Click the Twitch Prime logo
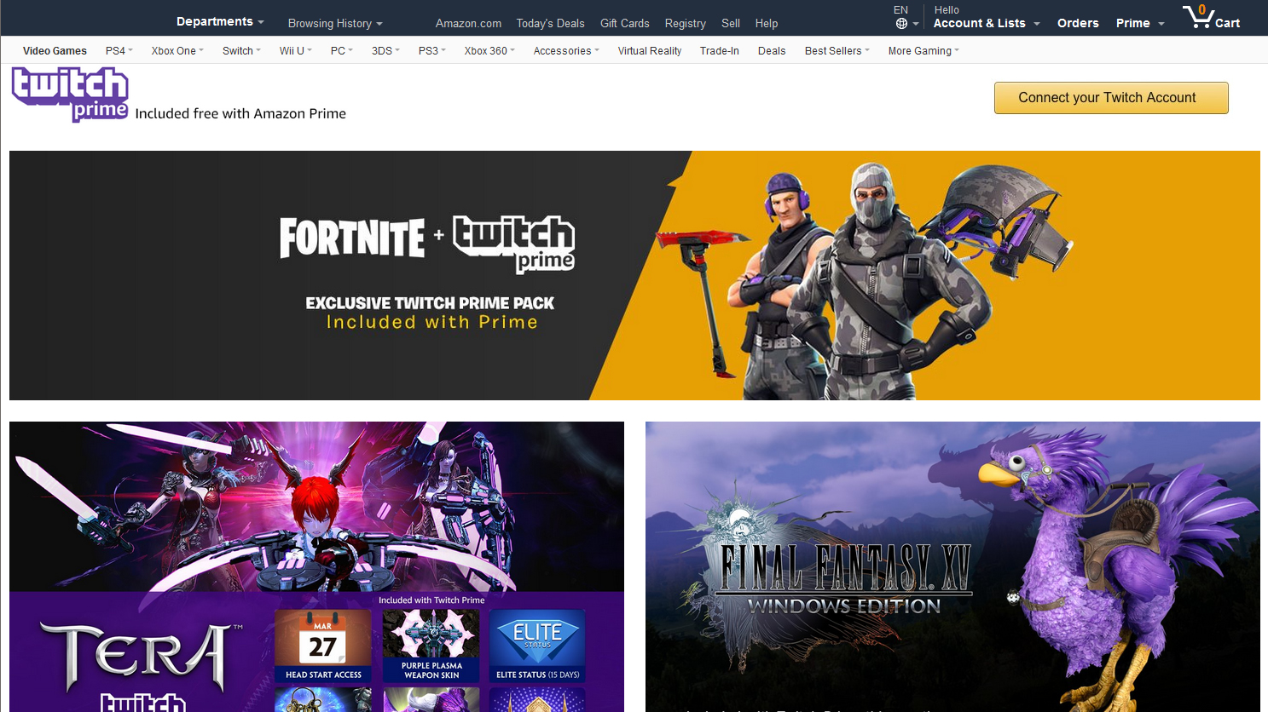Viewport: 1268px width, 712px height. pos(70,95)
